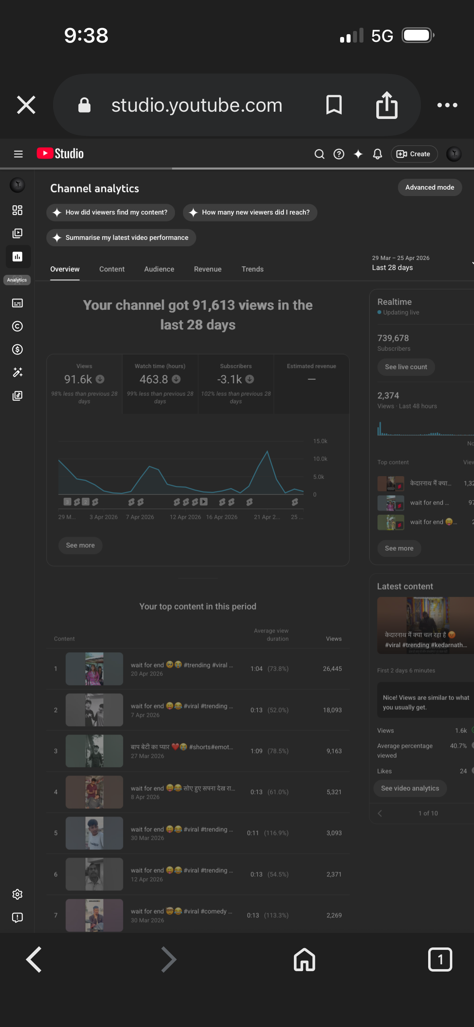Viewport: 474px width, 1027px height.
Task: Open the notifications bell
Action: click(x=377, y=154)
